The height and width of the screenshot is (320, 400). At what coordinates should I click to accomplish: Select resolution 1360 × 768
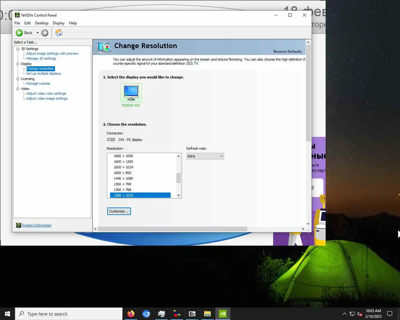click(140, 190)
